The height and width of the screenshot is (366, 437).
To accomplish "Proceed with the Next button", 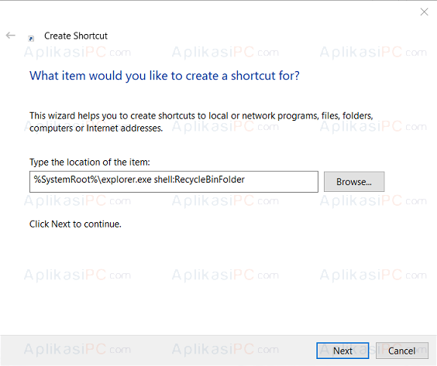I will tap(342, 351).
